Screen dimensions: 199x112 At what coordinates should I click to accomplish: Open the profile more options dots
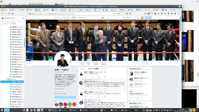[x=151, y=63]
